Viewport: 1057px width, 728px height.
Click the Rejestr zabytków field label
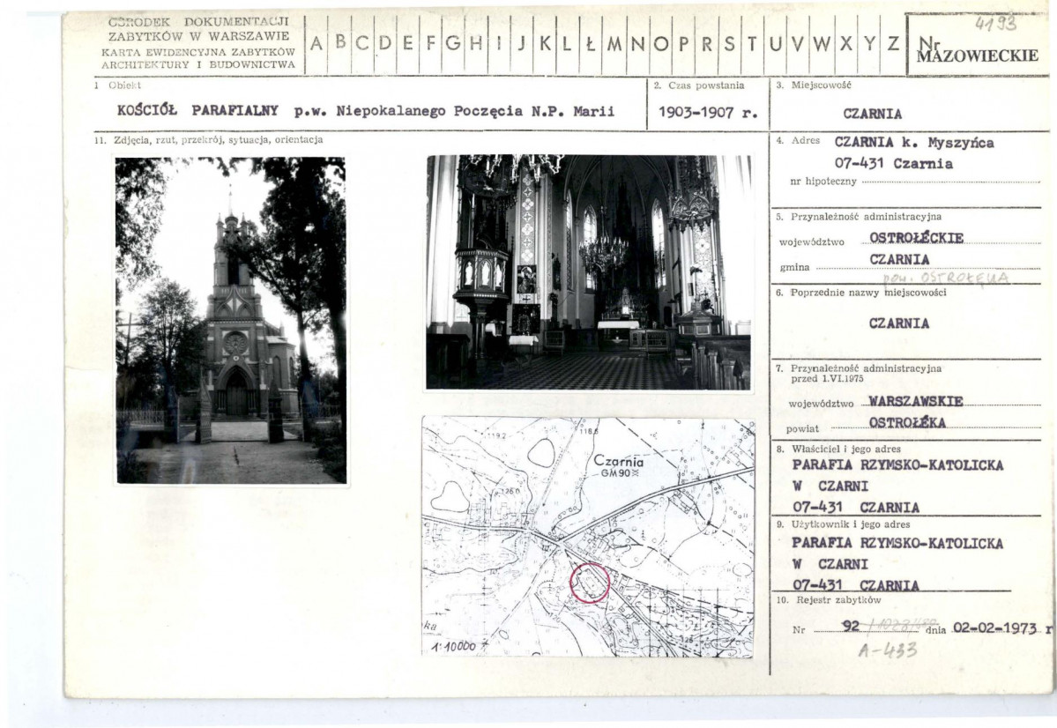point(837,600)
